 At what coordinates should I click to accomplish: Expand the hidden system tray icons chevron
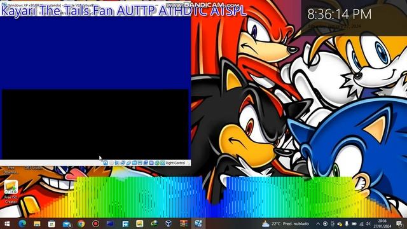[318, 223]
